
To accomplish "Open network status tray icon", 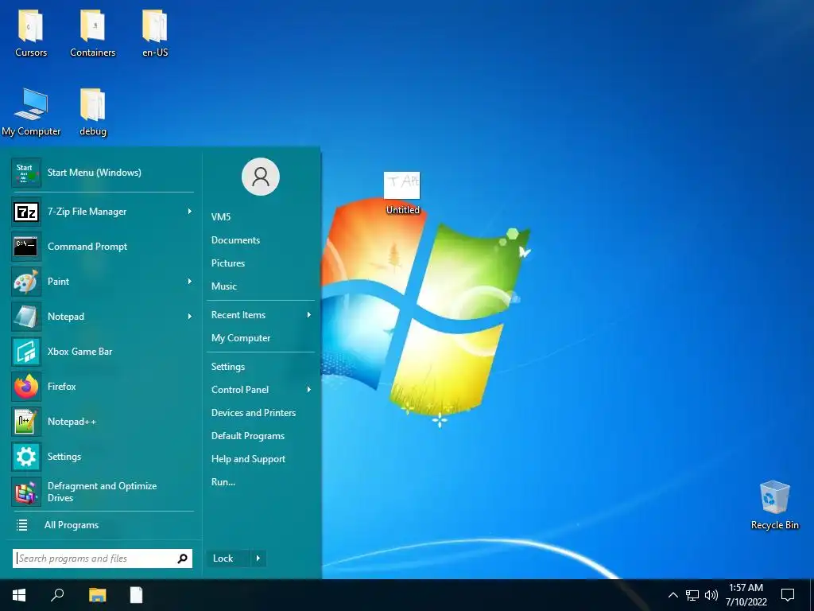I will 692,595.
